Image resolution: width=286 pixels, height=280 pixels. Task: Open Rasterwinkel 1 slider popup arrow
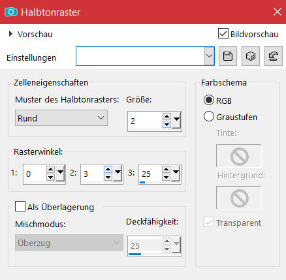pyautogui.click(x=60, y=173)
